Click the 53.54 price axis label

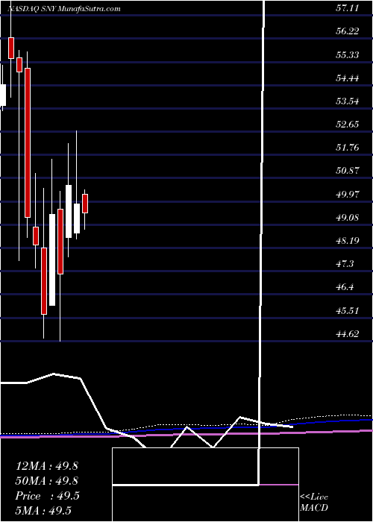coord(347,101)
